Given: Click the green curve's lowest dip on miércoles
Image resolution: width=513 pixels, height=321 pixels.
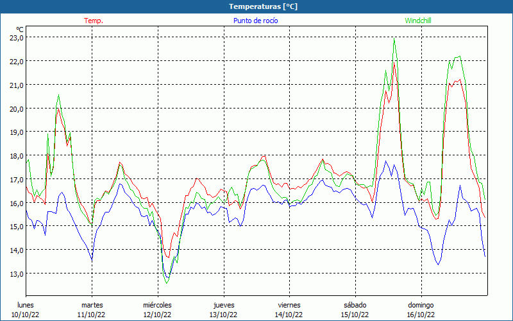Looking at the screenshot, I should tap(166, 283).
